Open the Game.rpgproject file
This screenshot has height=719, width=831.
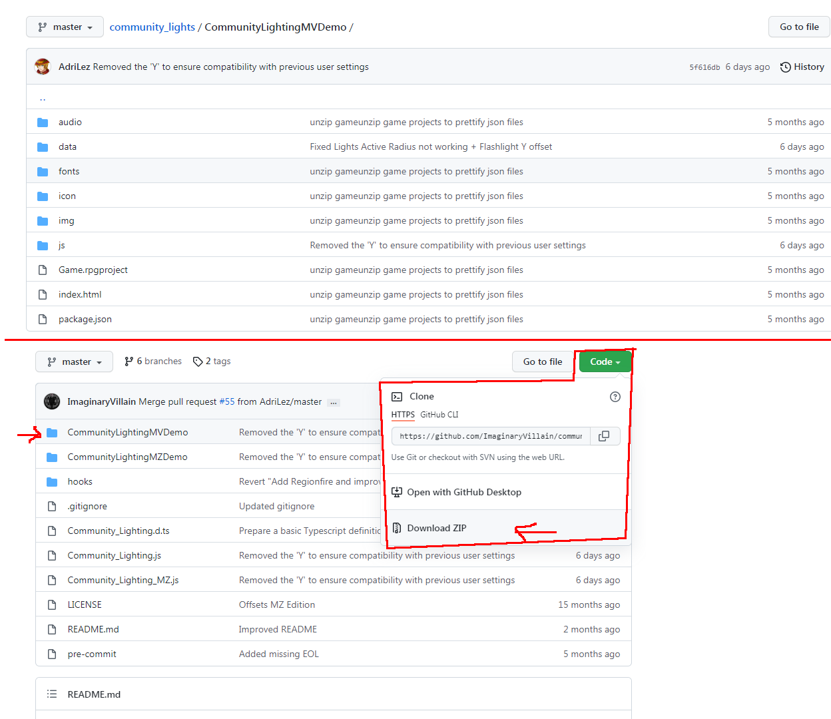(93, 270)
